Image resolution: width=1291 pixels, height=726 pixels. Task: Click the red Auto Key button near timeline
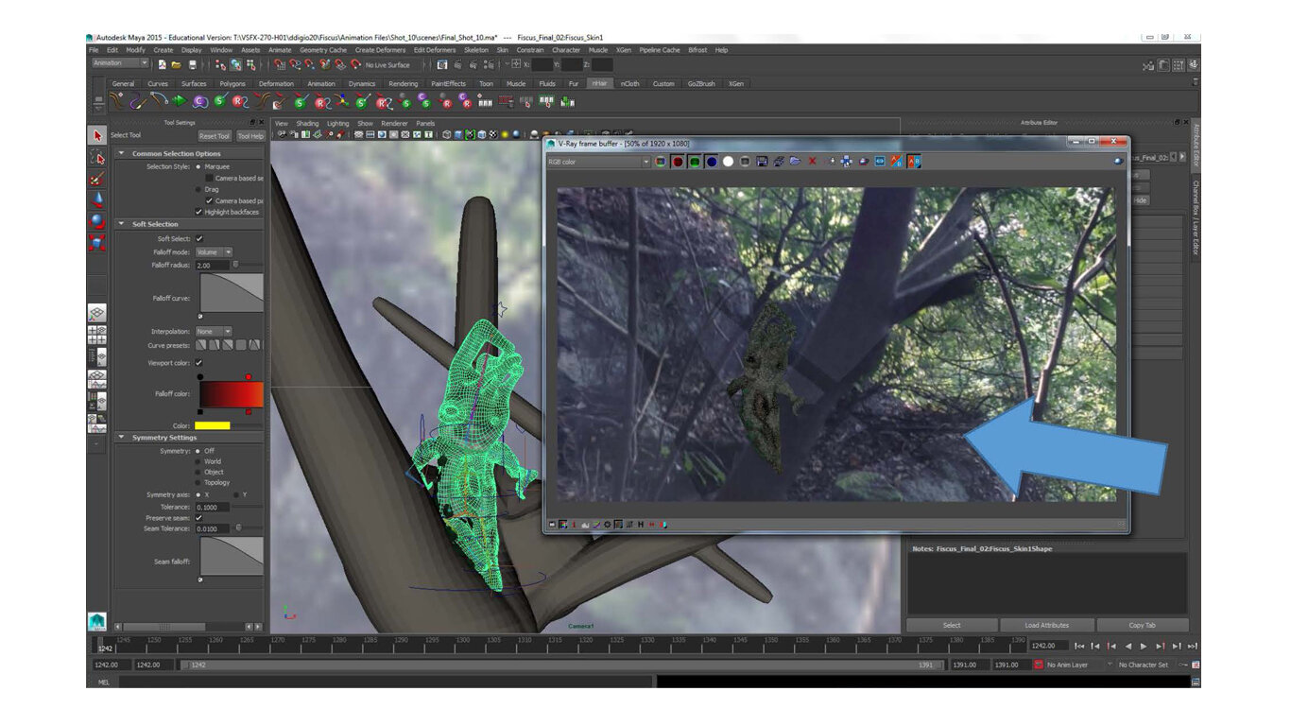[1039, 665]
